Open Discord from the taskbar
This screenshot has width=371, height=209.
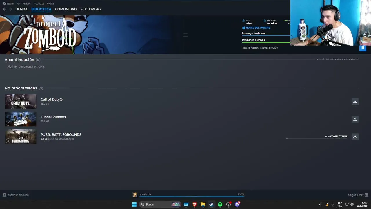[x=237, y=204]
